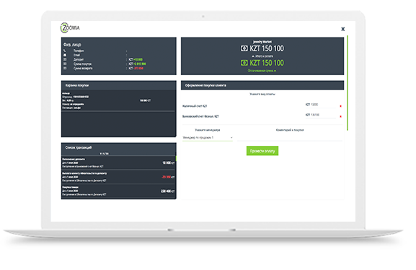The height and width of the screenshot is (270, 416).
Task: Remove the cash account payment row
Action: (340, 106)
